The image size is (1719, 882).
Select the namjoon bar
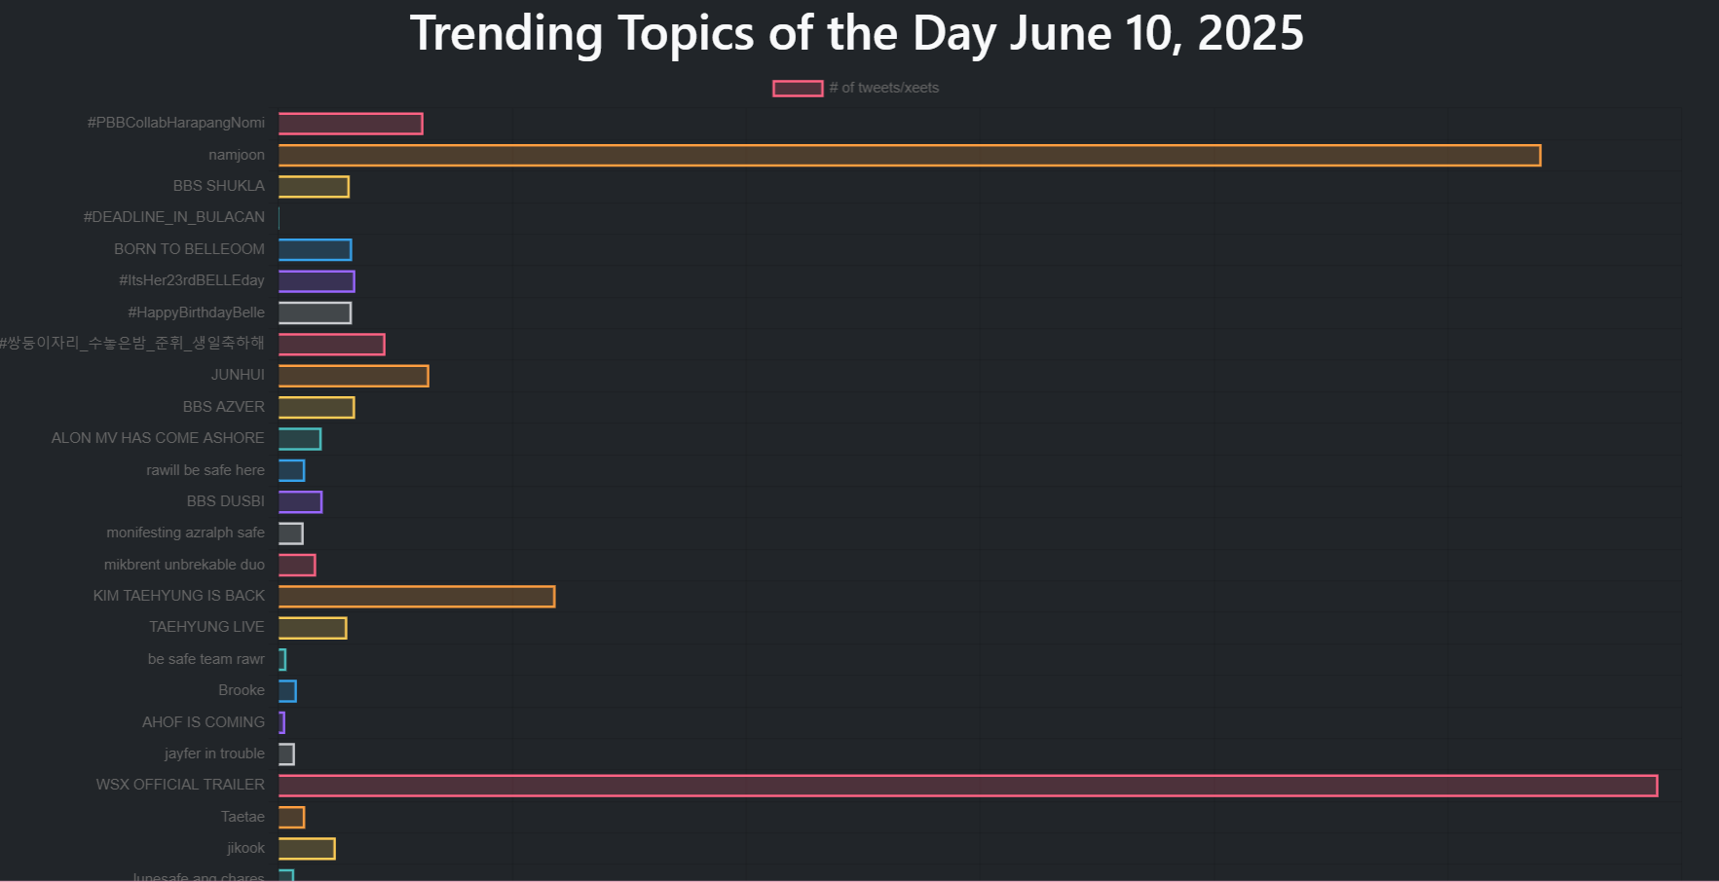pyautogui.click(x=910, y=156)
